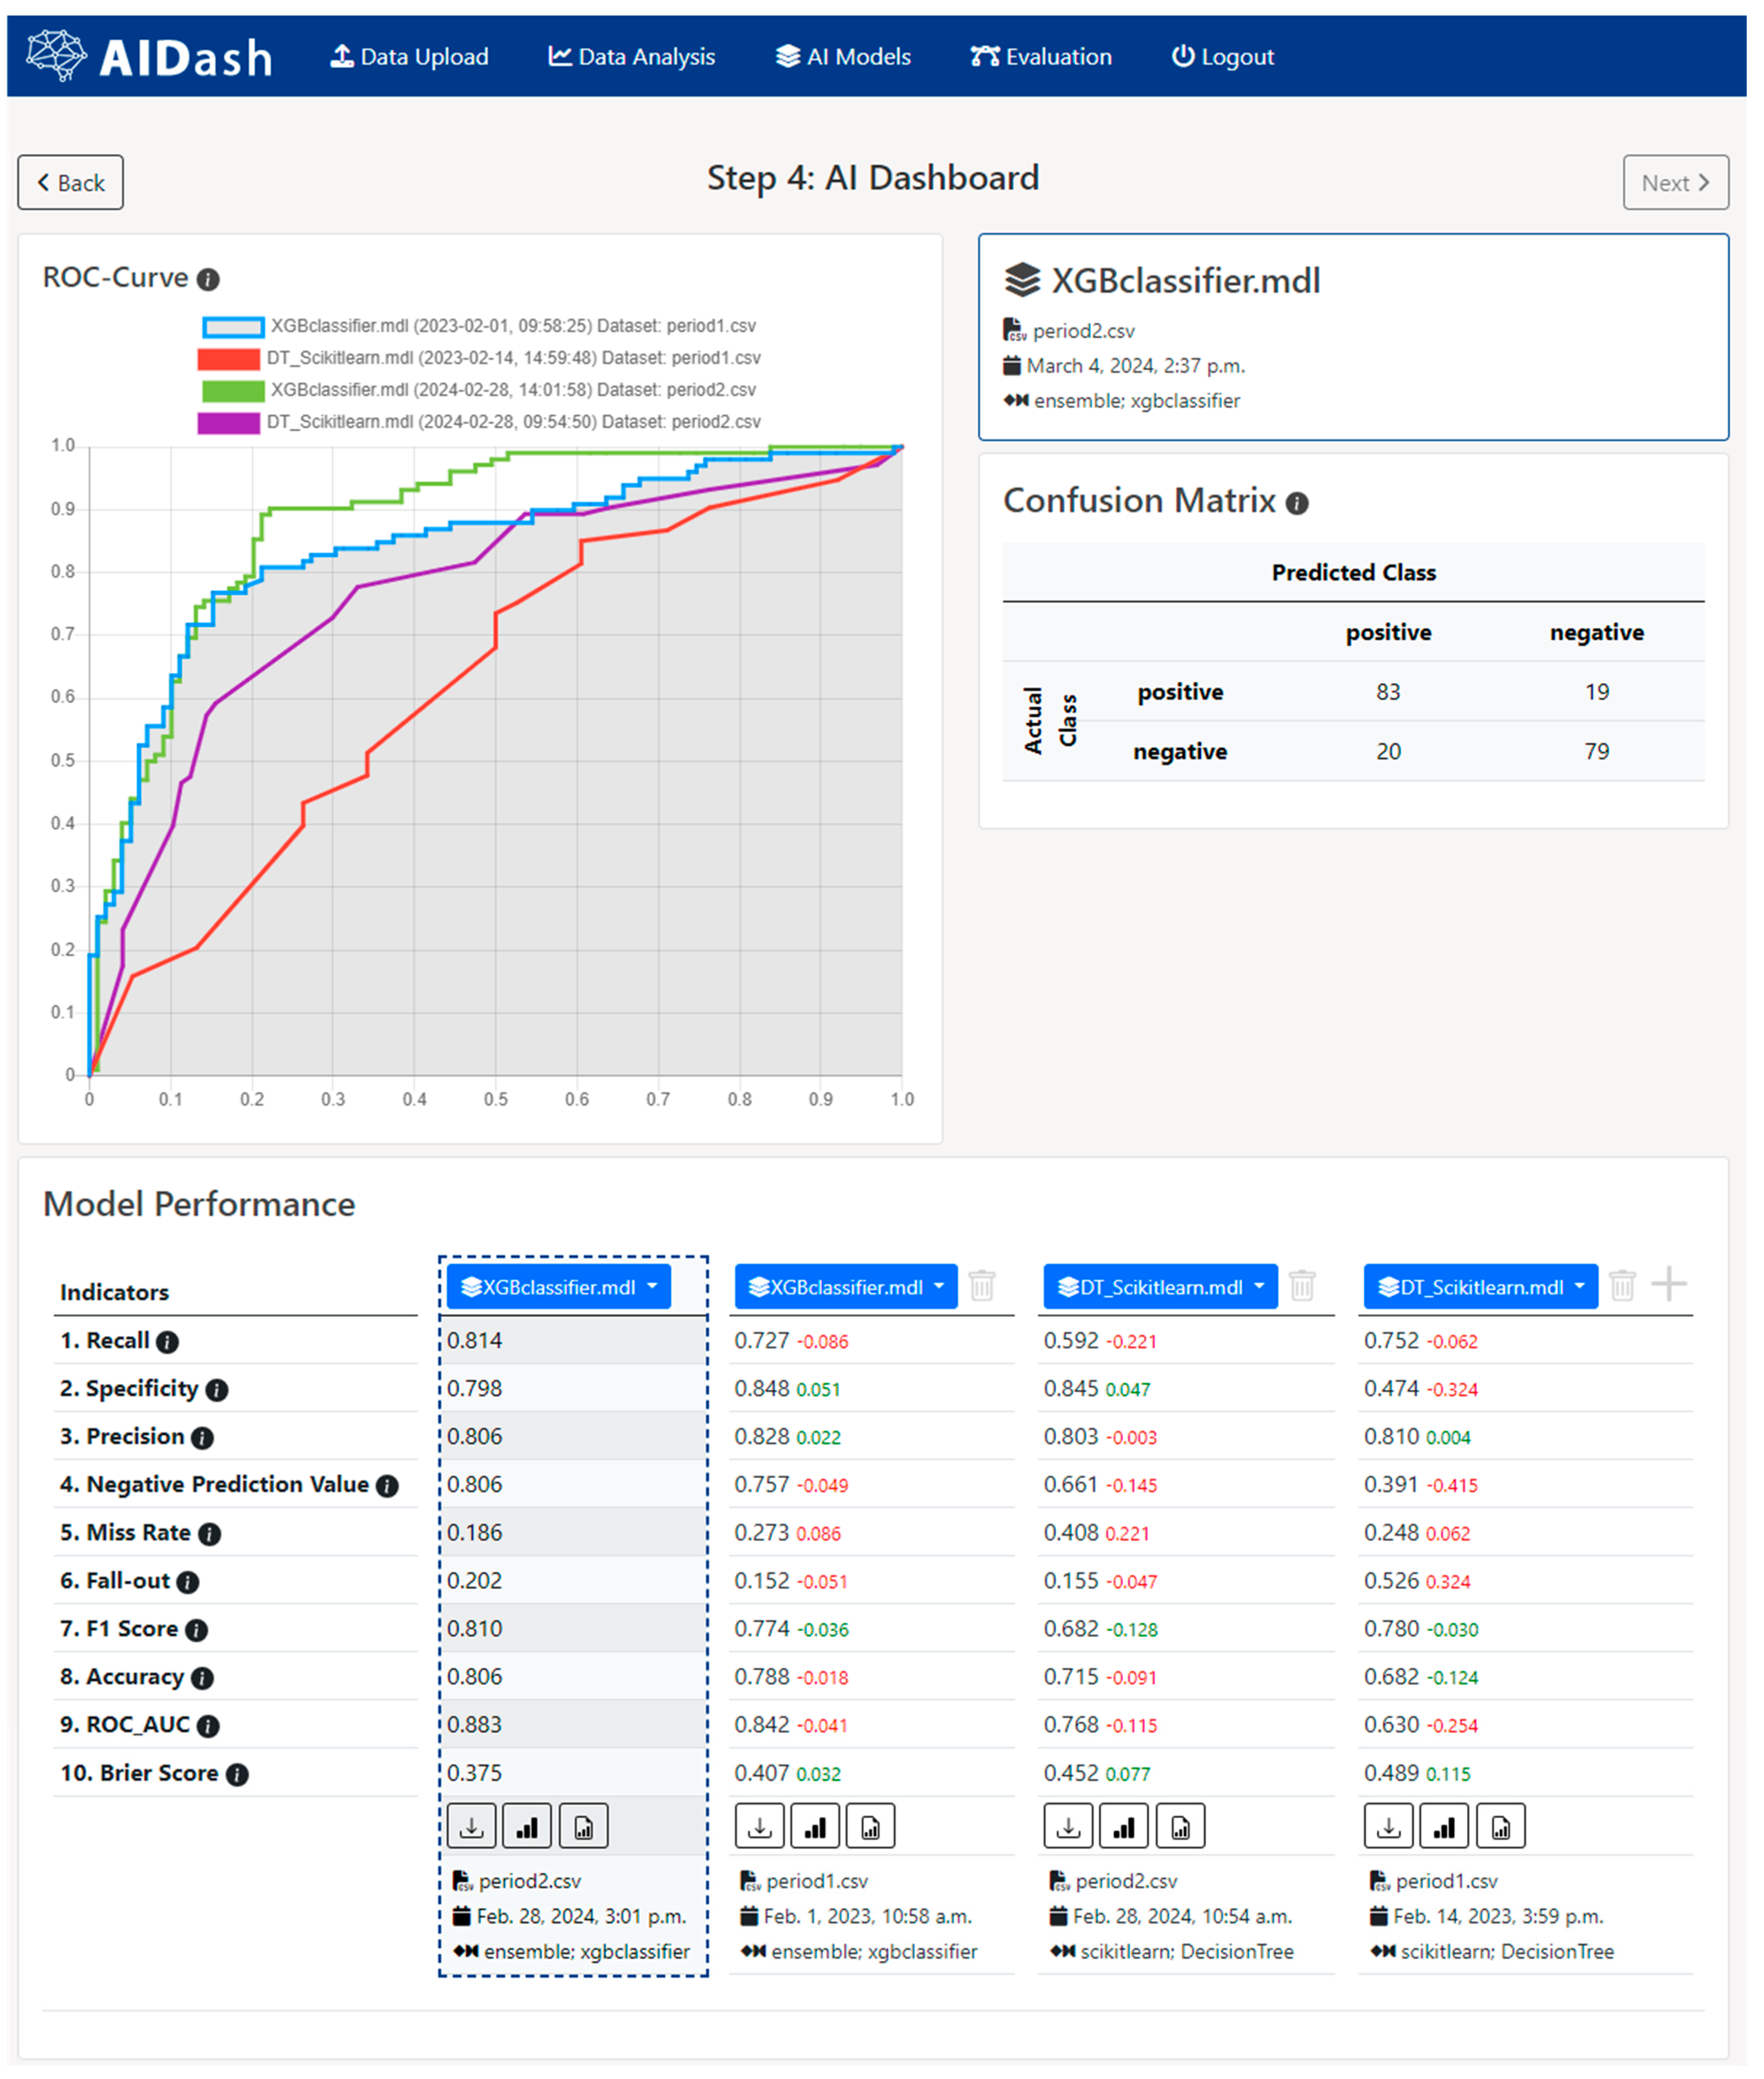Click the Next button
The image size is (1764, 2079).
click(x=1675, y=183)
